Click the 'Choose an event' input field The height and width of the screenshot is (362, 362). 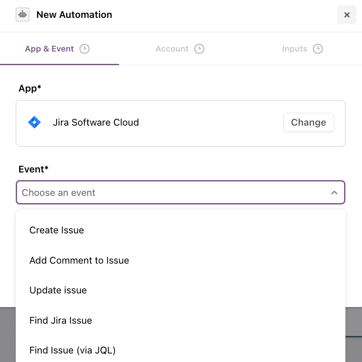click(x=170, y=193)
